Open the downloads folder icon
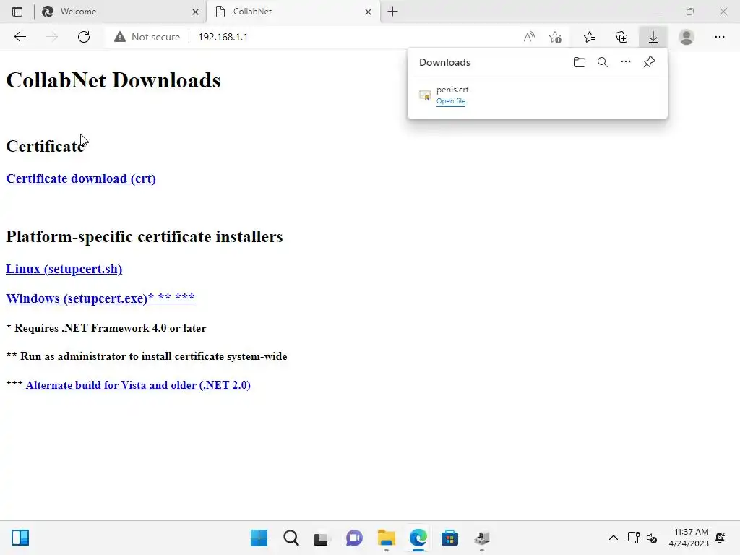This screenshot has width=740, height=555. [580, 62]
